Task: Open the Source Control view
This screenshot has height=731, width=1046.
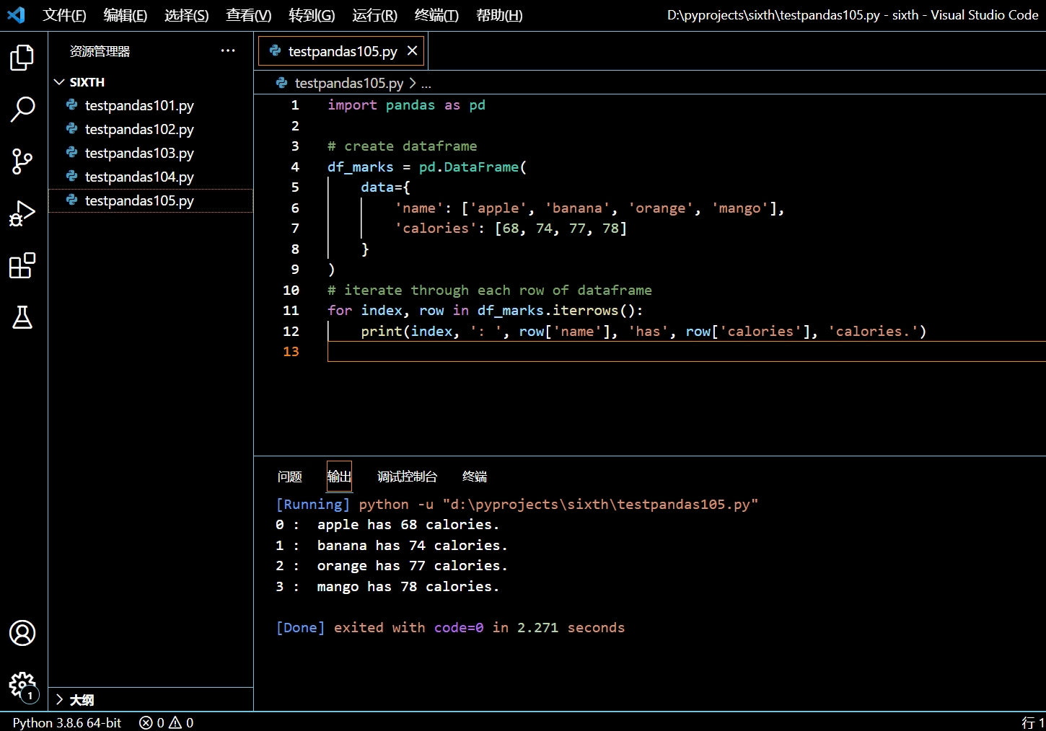Action: (22, 161)
